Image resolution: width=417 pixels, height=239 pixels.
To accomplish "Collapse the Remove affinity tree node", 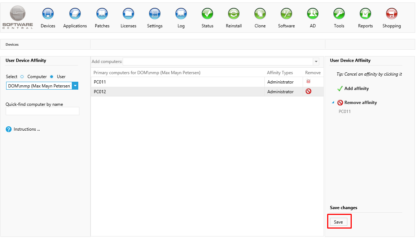I will click(333, 103).
